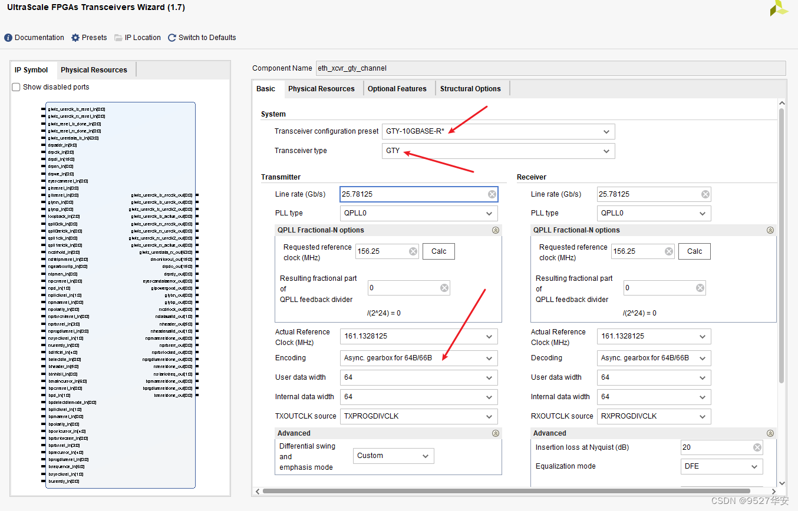Clear the Transmitter Line rate field
The height and width of the screenshot is (511, 798).
coord(492,194)
